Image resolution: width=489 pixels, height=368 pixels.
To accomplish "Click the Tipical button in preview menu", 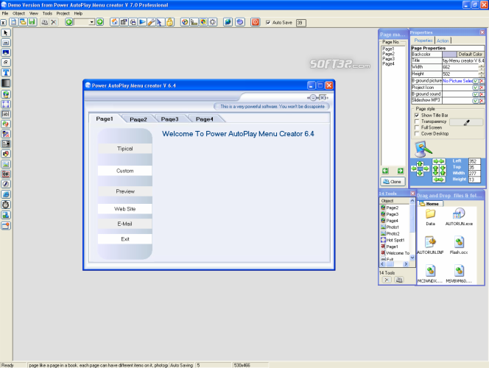I will click(x=124, y=149).
